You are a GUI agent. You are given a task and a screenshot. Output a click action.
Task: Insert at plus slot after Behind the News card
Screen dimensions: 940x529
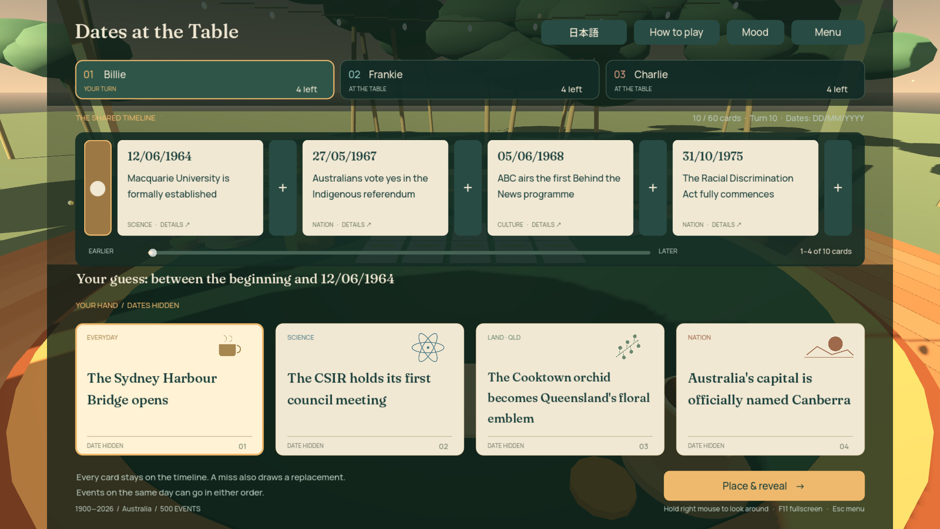[x=653, y=188]
